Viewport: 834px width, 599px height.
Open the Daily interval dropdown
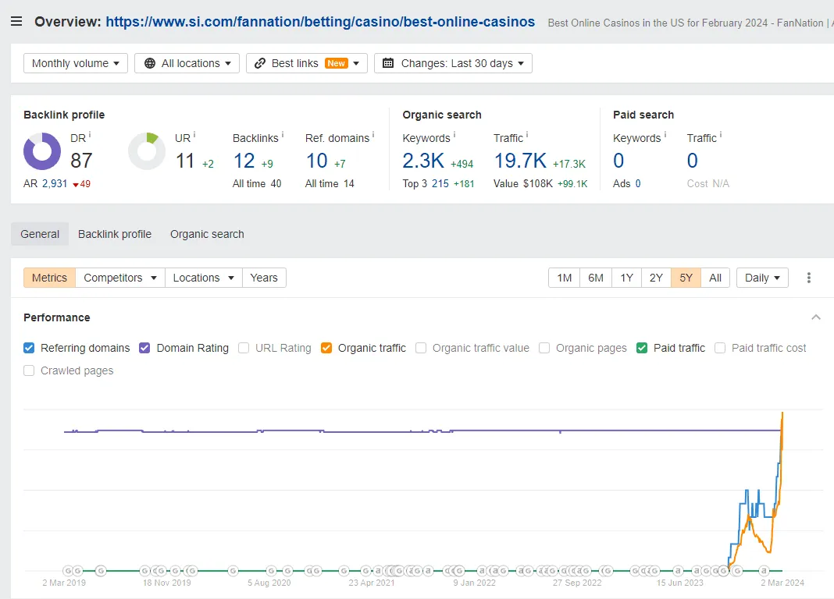tap(761, 278)
